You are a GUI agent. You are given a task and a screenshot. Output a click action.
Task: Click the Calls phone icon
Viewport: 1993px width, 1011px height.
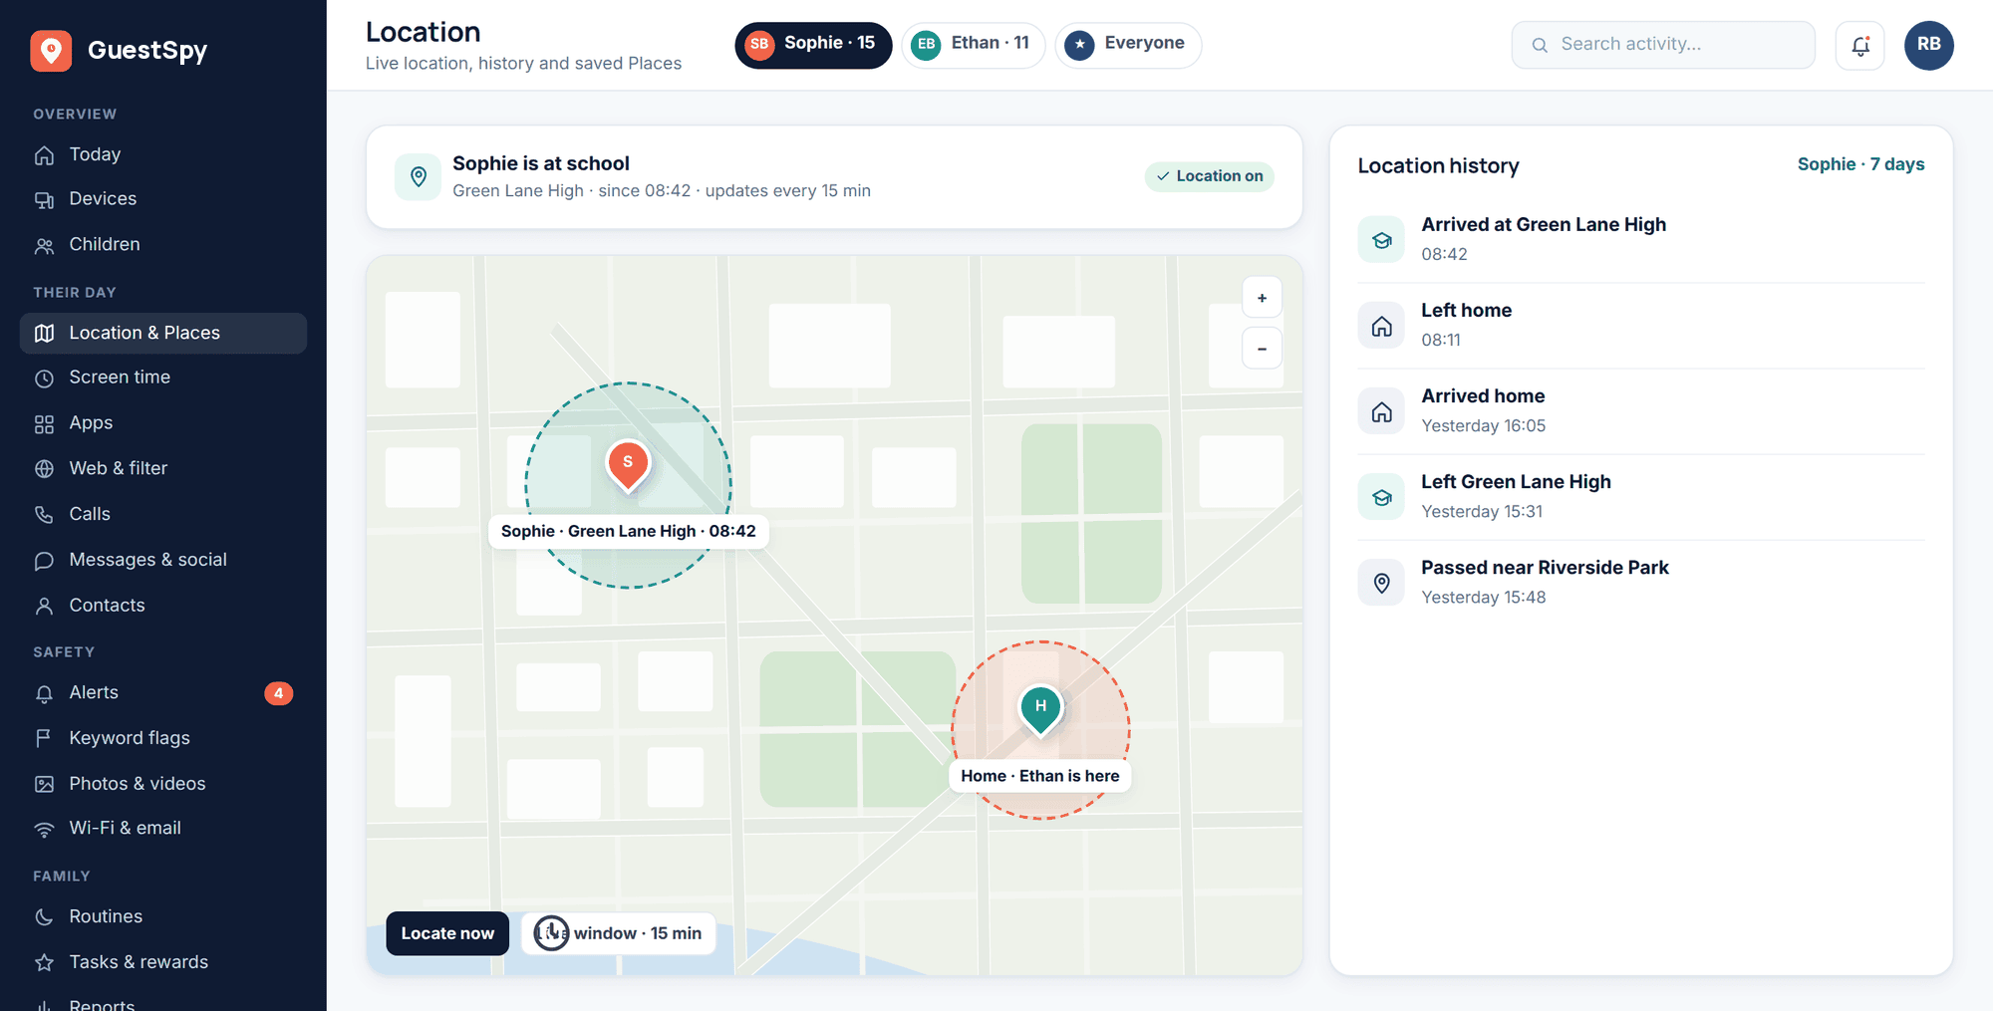pos(44,515)
